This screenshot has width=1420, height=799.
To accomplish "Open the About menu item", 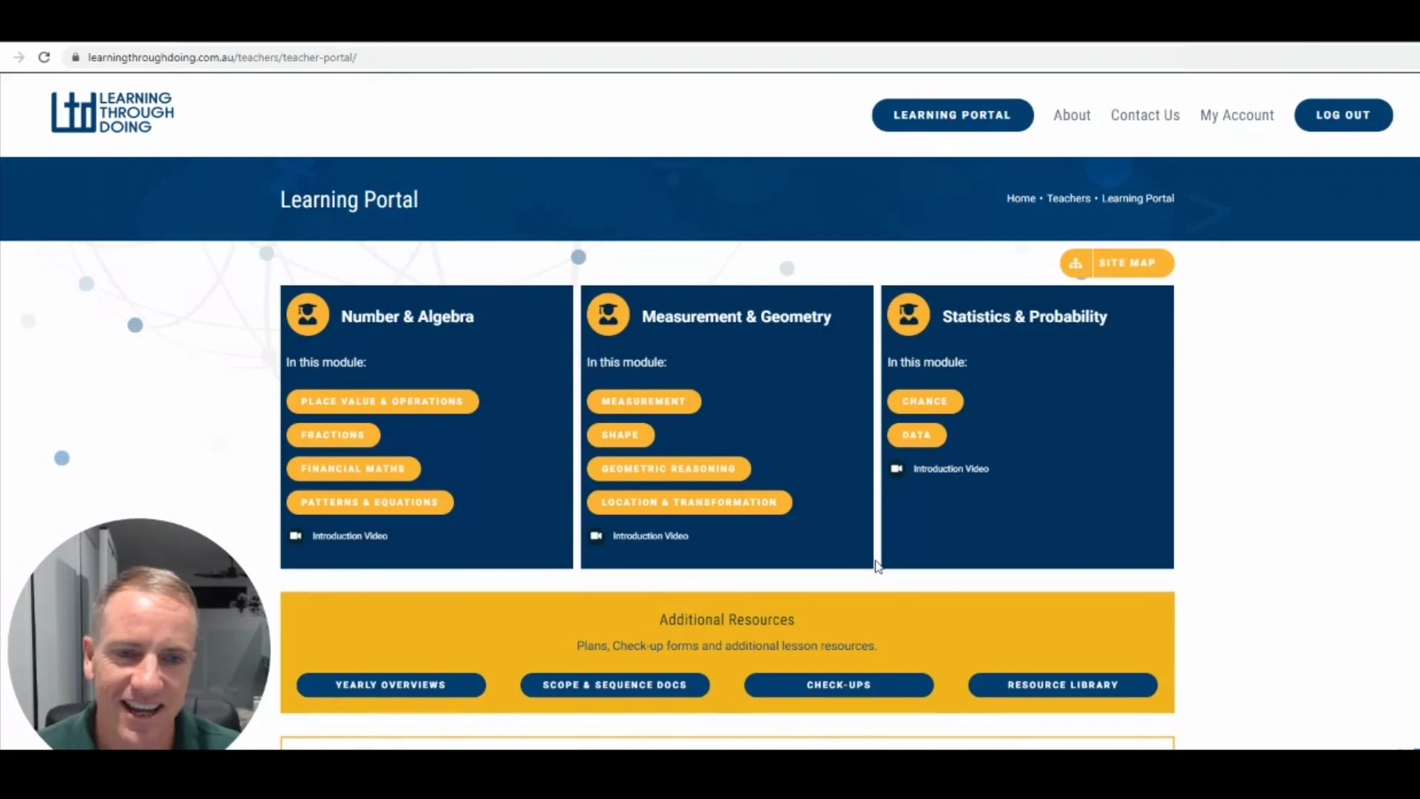I will click(x=1072, y=115).
